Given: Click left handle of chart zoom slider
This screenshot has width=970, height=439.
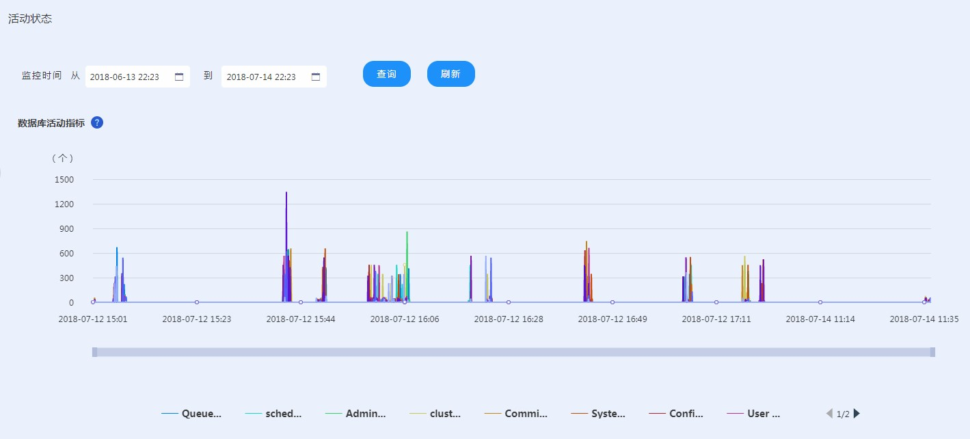Looking at the screenshot, I should pos(94,352).
